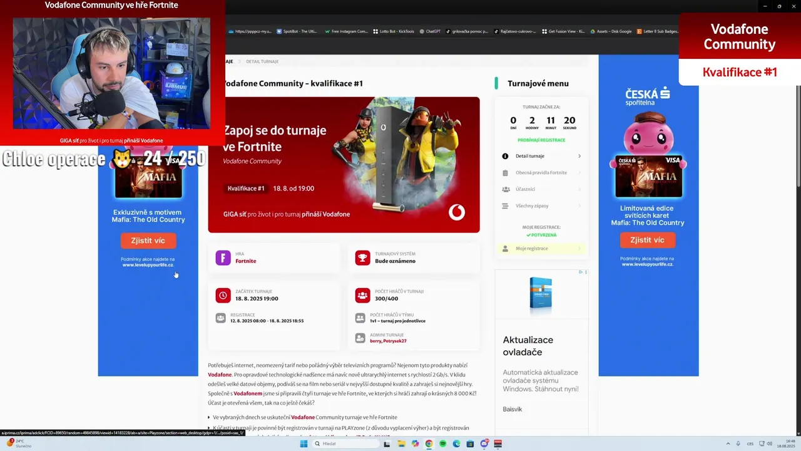Click the Baisvik ad link

pyautogui.click(x=513, y=409)
